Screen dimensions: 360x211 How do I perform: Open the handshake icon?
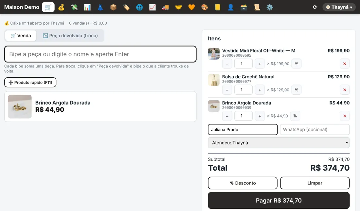[x=178, y=7]
